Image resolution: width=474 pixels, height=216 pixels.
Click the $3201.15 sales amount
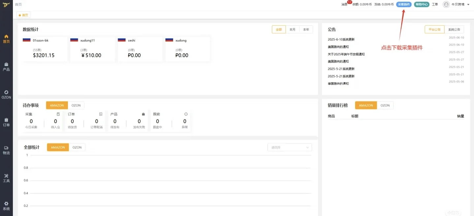point(44,55)
